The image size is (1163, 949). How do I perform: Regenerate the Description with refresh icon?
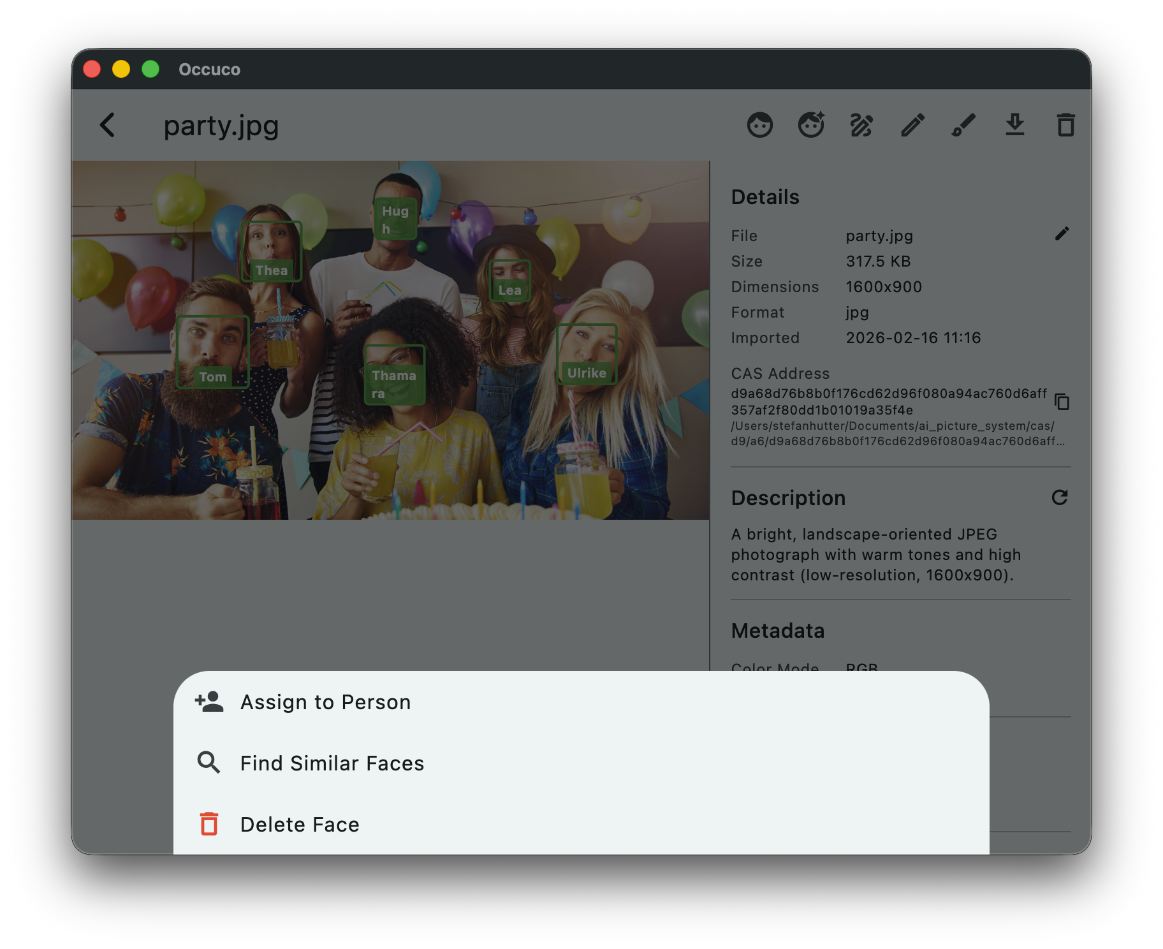tap(1060, 497)
